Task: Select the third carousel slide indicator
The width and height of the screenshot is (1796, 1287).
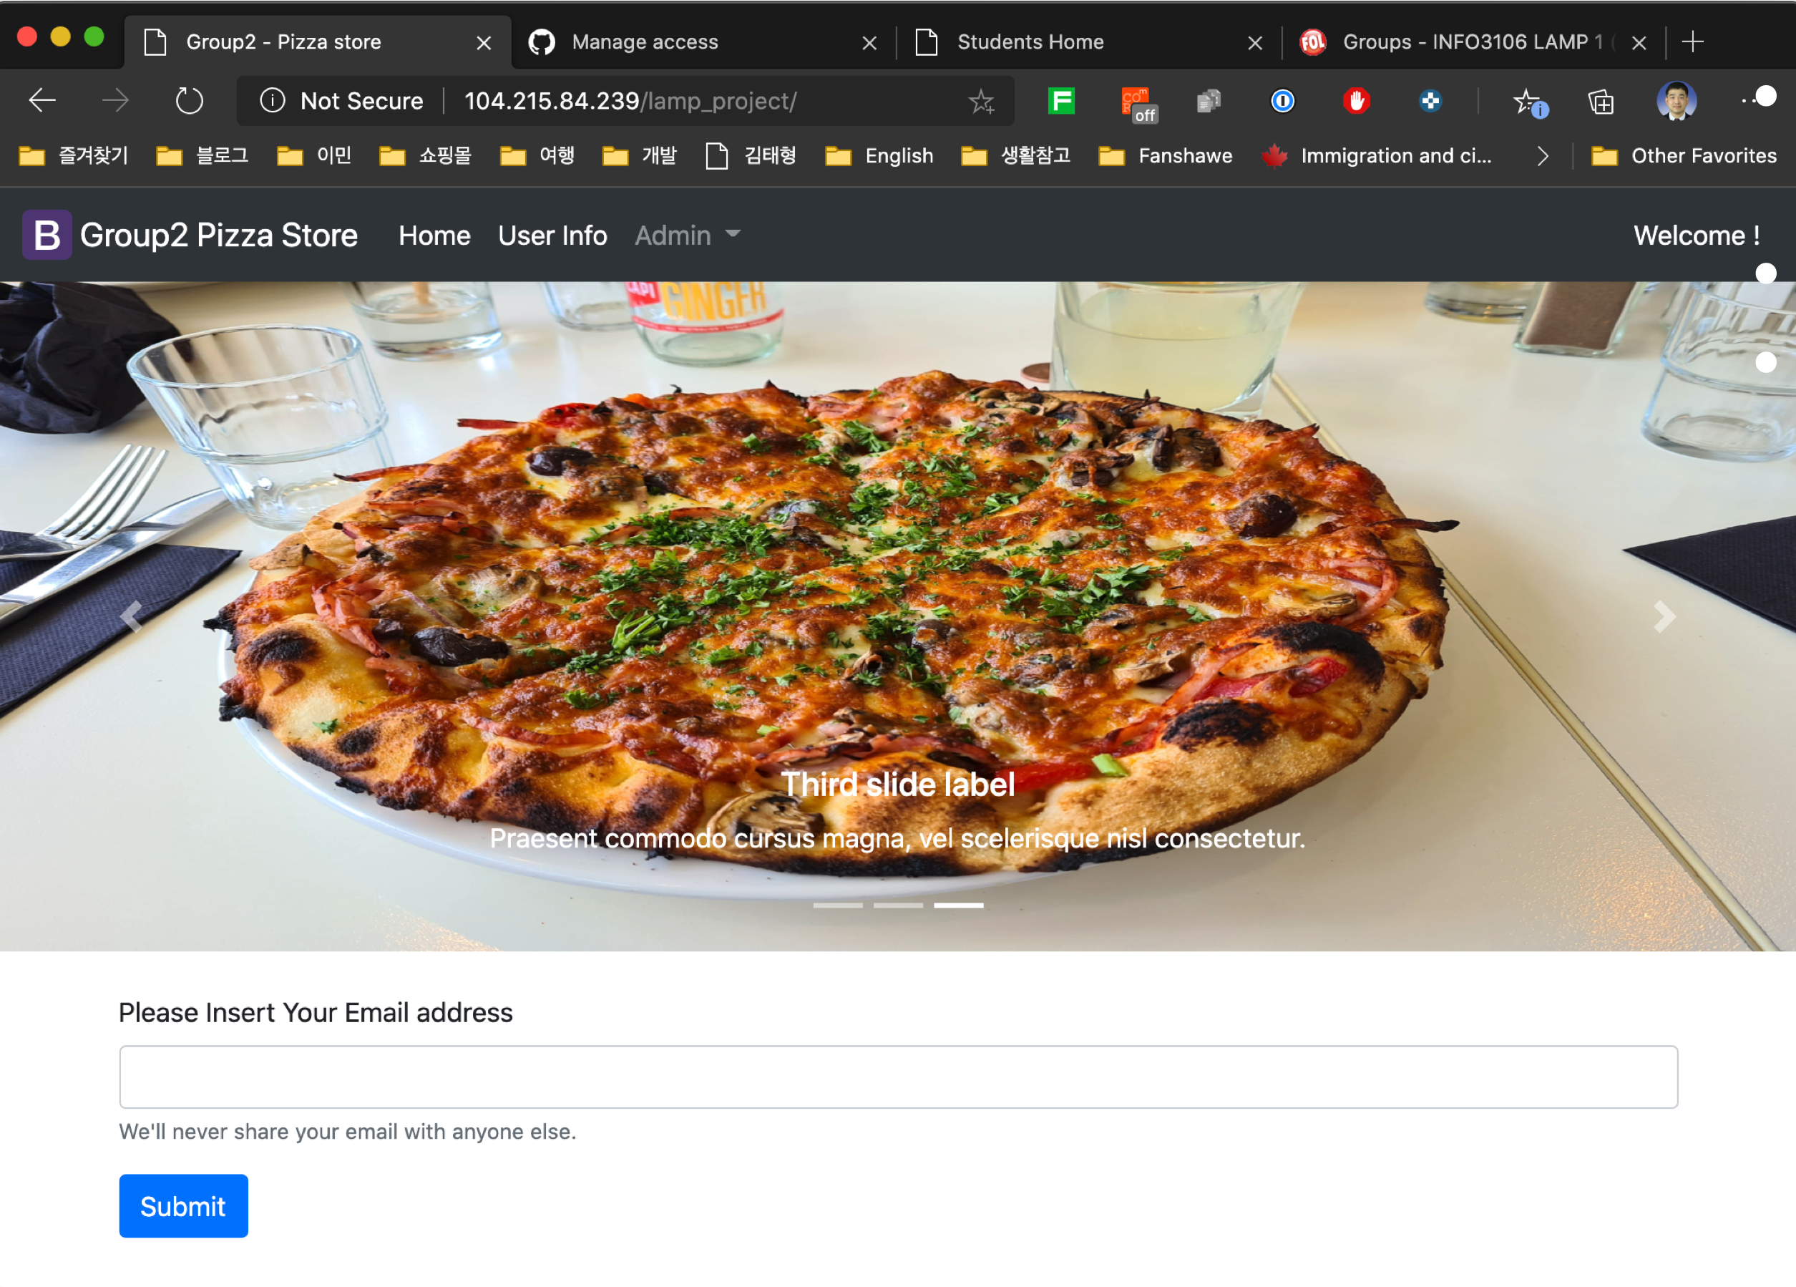Action: pos(958,905)
